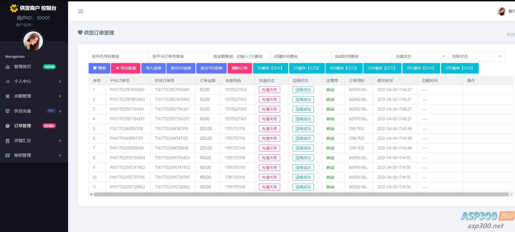Click the box icon beside 供货充值
The image size is (515, 232).
pos(8,111)
